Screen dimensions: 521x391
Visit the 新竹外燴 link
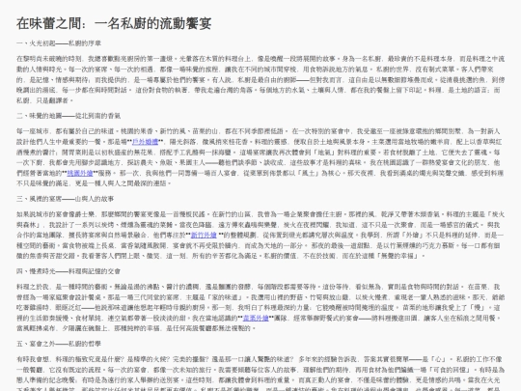204,235
